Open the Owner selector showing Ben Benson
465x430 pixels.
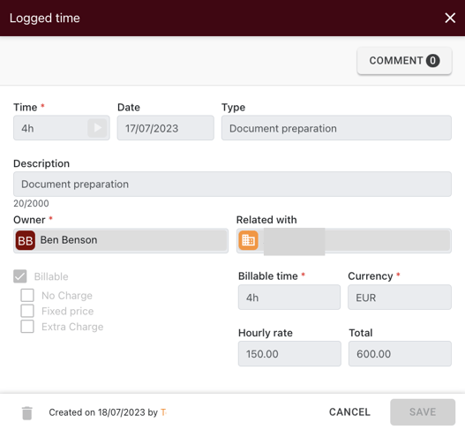click(x=121, y=240)
